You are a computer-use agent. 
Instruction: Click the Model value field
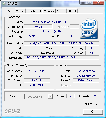click(x=61, y=48)
